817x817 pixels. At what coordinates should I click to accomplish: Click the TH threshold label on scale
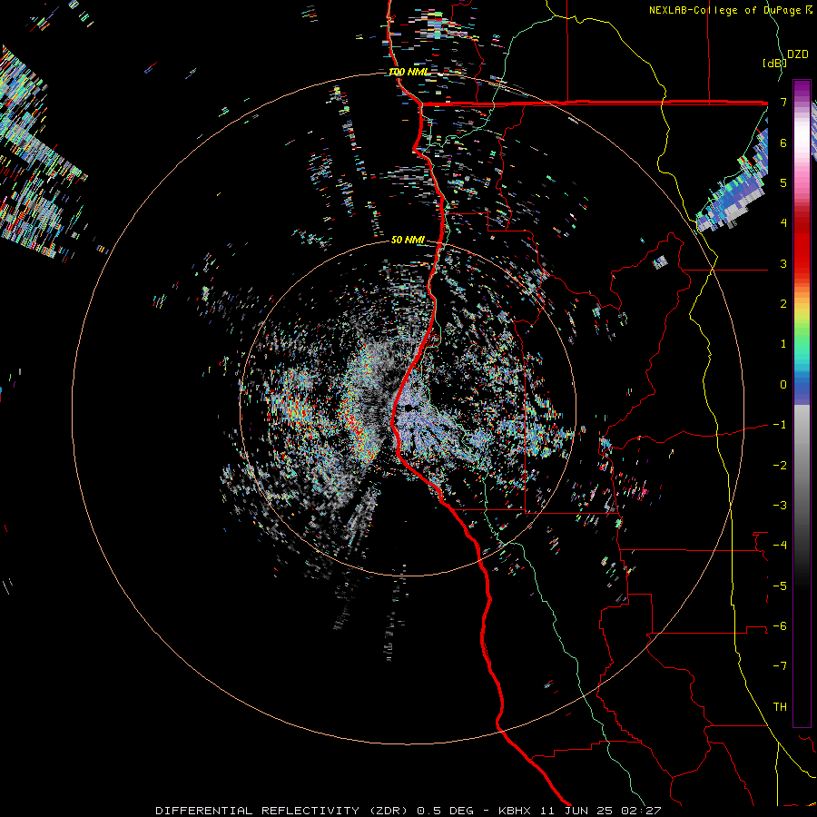click(780, 707)
